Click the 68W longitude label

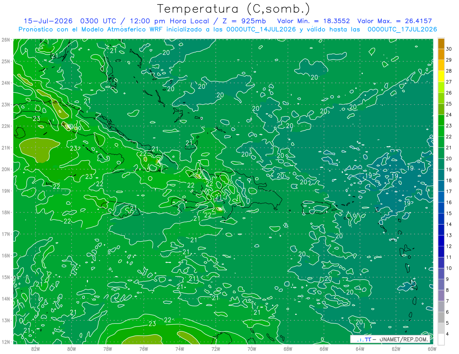tap(288, 349)
